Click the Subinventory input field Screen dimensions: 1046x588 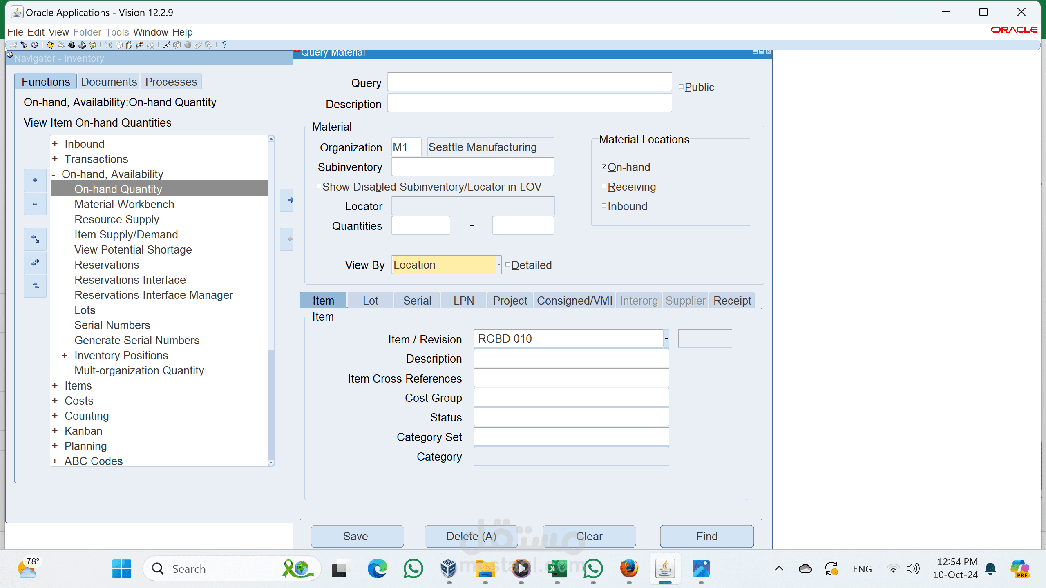click(x=473, y=167)
